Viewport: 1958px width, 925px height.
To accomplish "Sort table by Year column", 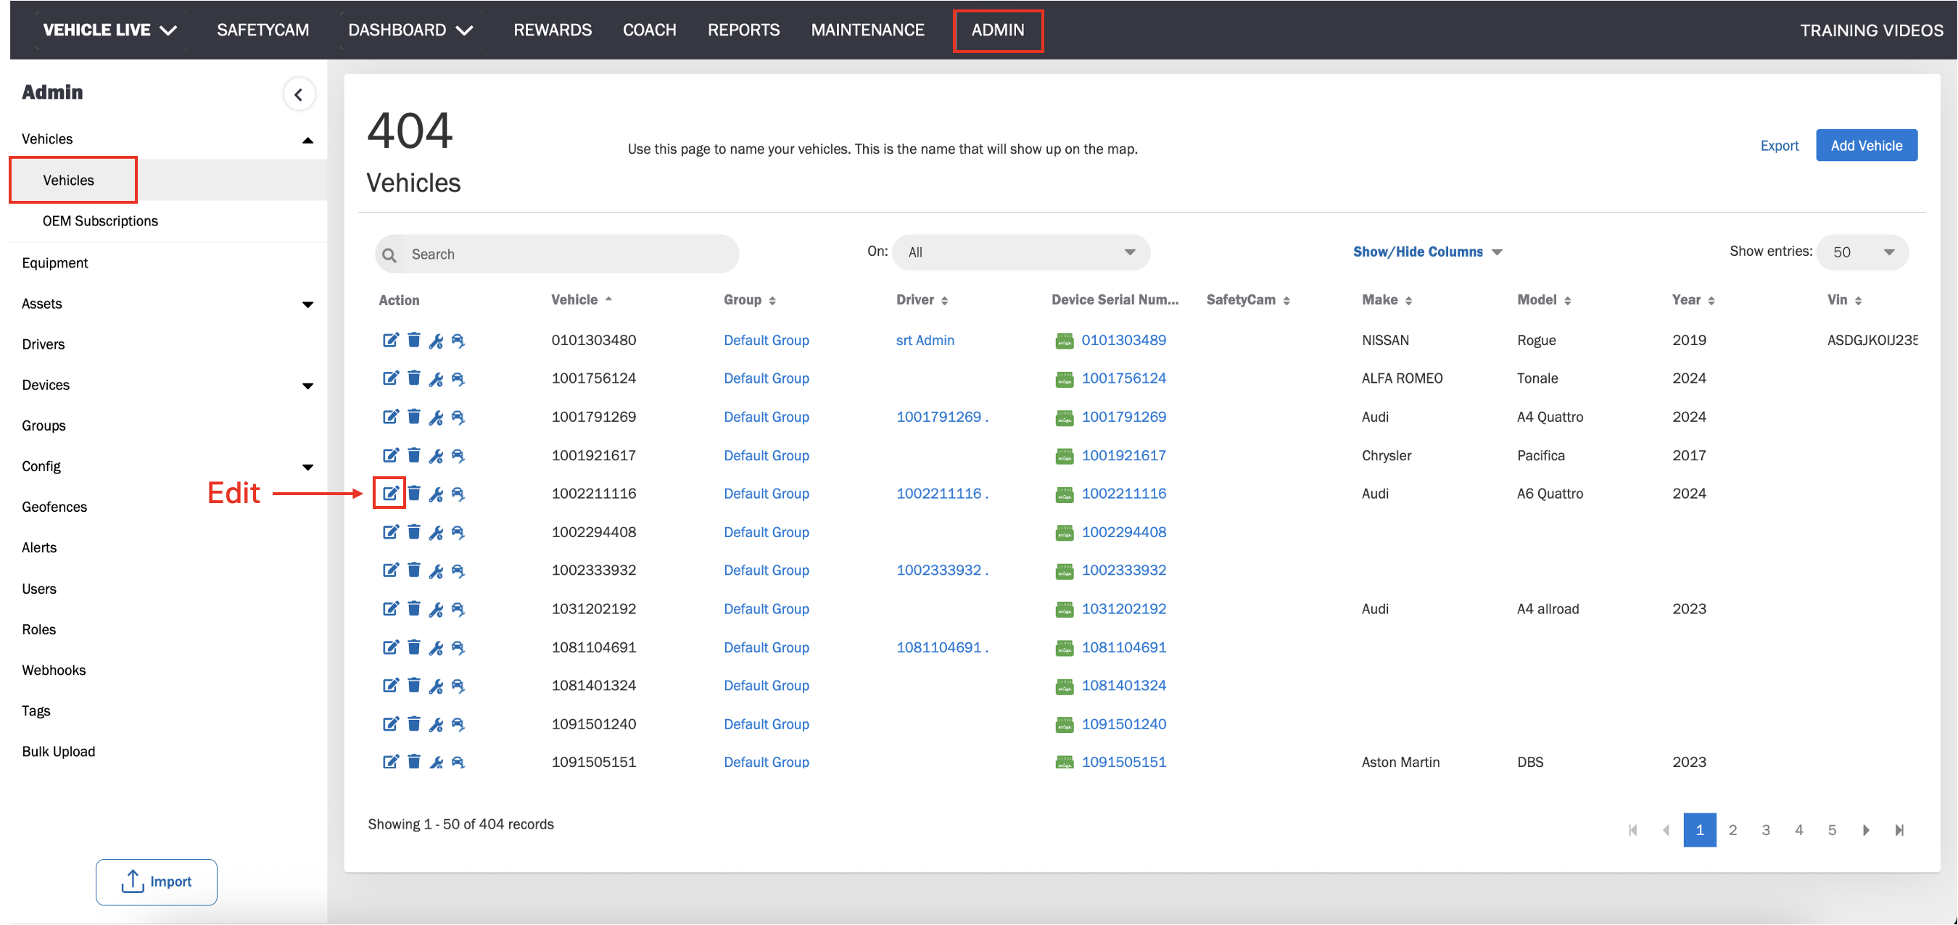I will pos(1693,299).
